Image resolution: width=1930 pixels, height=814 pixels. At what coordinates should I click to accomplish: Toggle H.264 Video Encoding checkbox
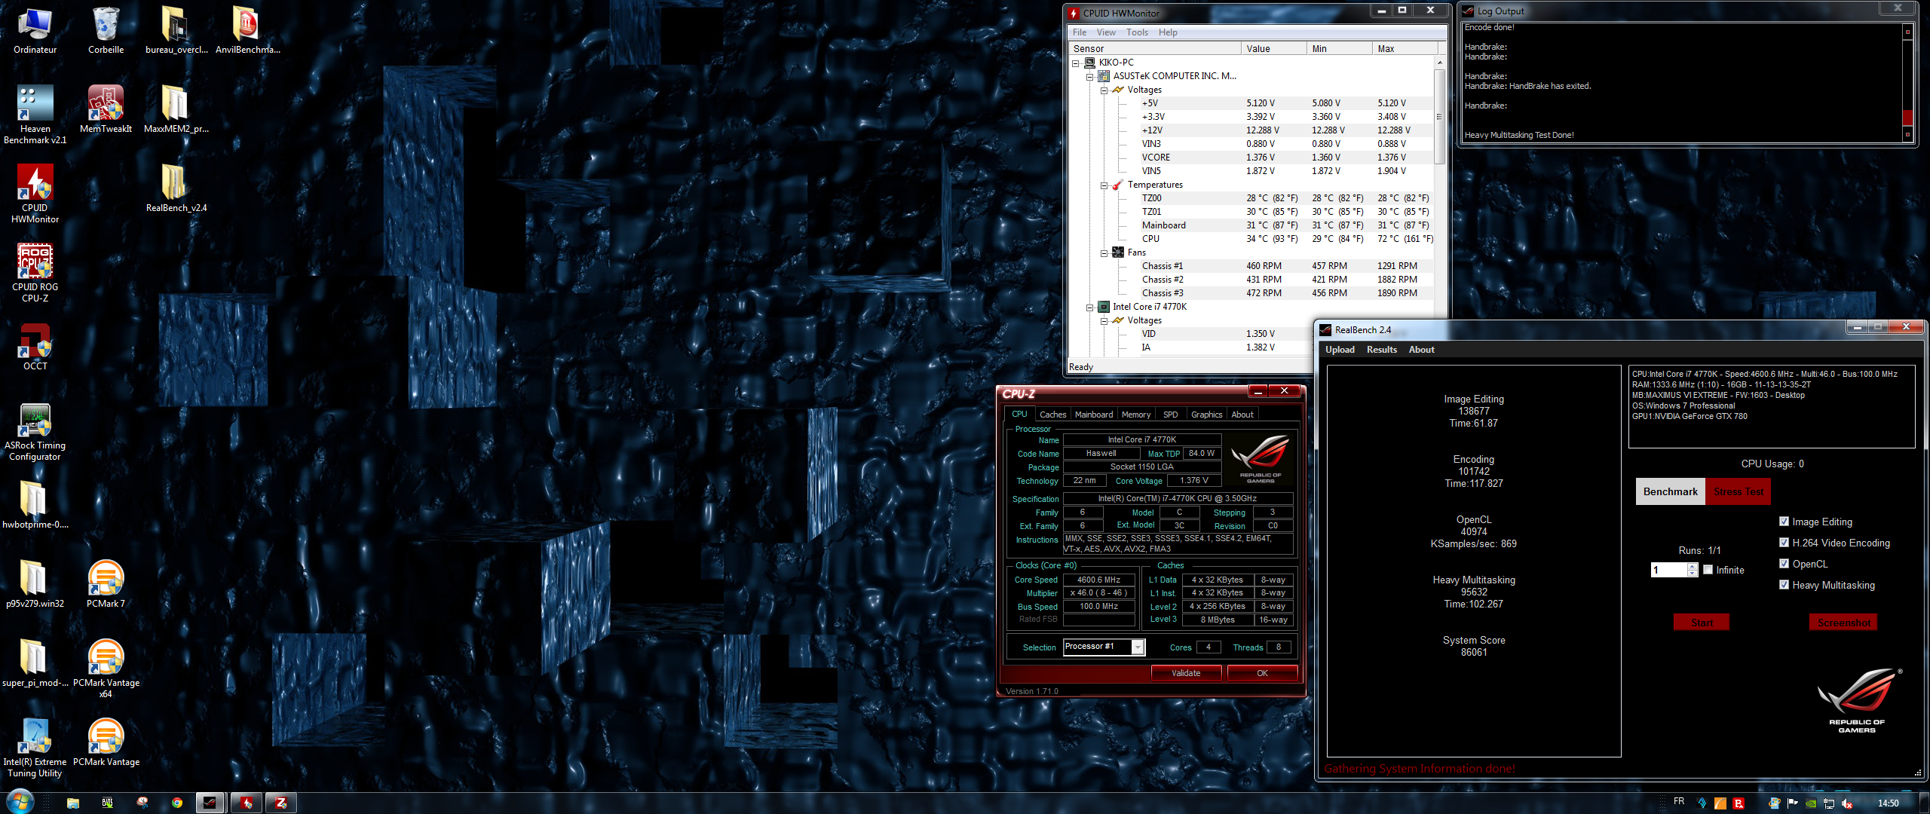(1784, 543)
